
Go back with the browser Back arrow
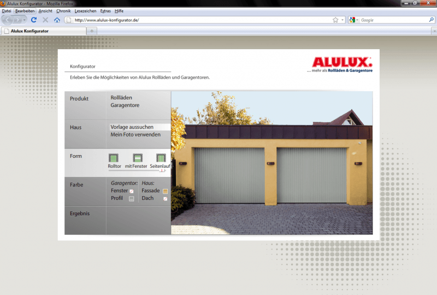(8, 20)
